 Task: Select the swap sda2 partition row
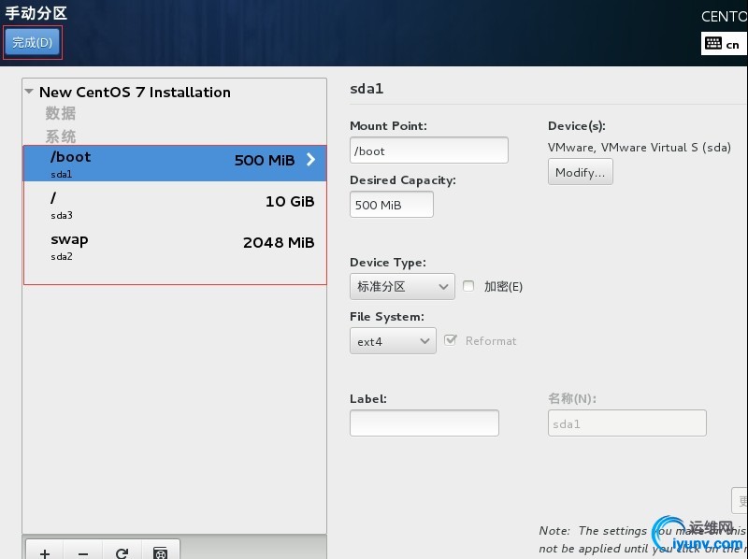[175, 246]
